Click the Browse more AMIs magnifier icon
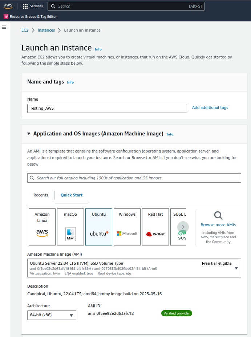 pos(218,215)
